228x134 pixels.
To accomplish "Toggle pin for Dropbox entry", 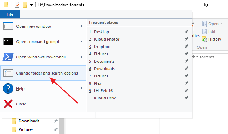I will [186, 47].
